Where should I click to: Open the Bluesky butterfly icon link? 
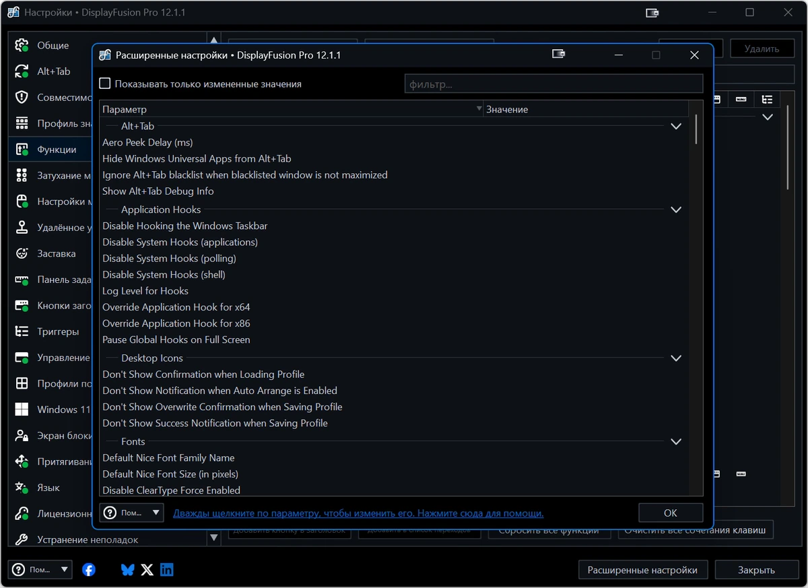pyautogui.click(x=127, y=570)
